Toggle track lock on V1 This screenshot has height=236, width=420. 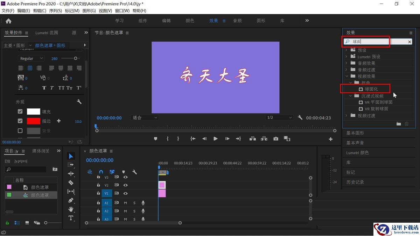click(98, 193)
